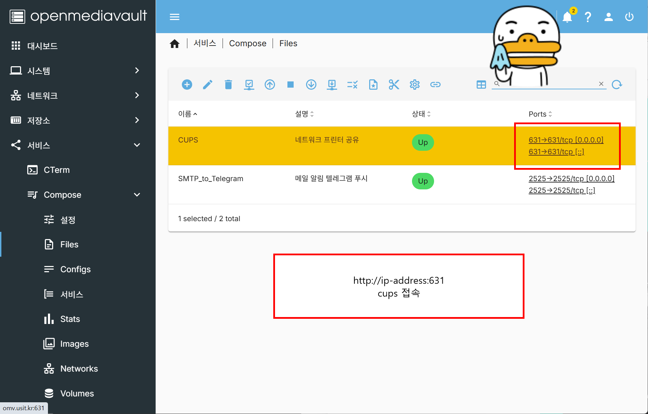This screenshot has height=414, width=648.
Task: Click the power icon
Action: pyautogui.click(x=629, y=17)
